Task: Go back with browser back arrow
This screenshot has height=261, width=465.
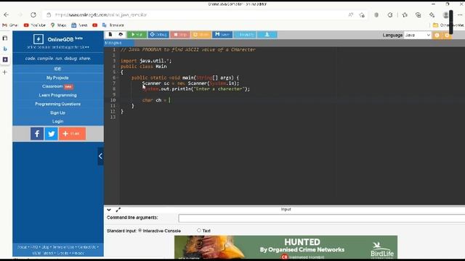Action: click(x=7, y=14)
